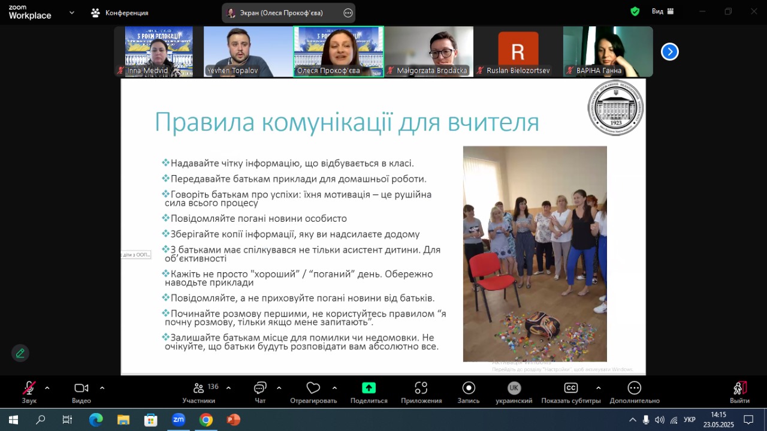Click the green Share screen icon

(369, 388)
